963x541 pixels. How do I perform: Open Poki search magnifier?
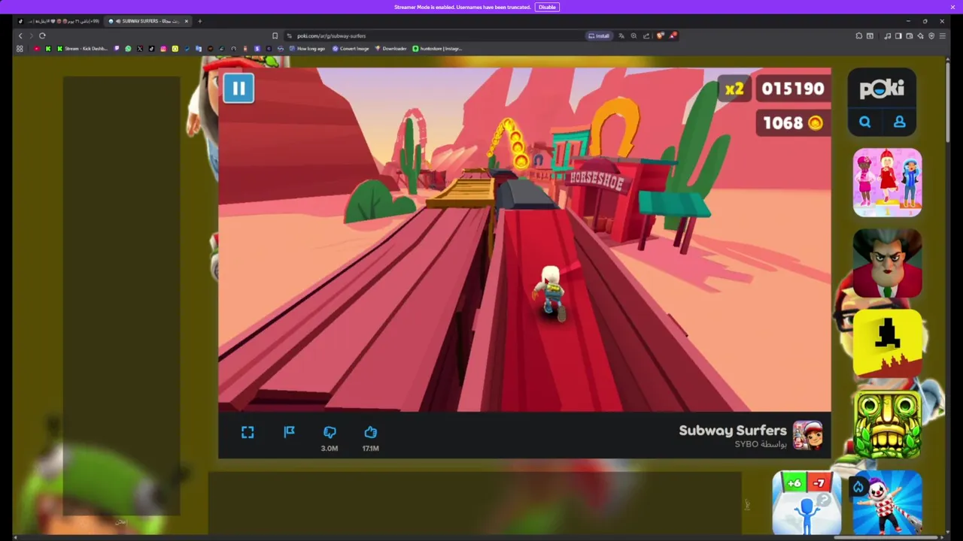tap(865, 122)
